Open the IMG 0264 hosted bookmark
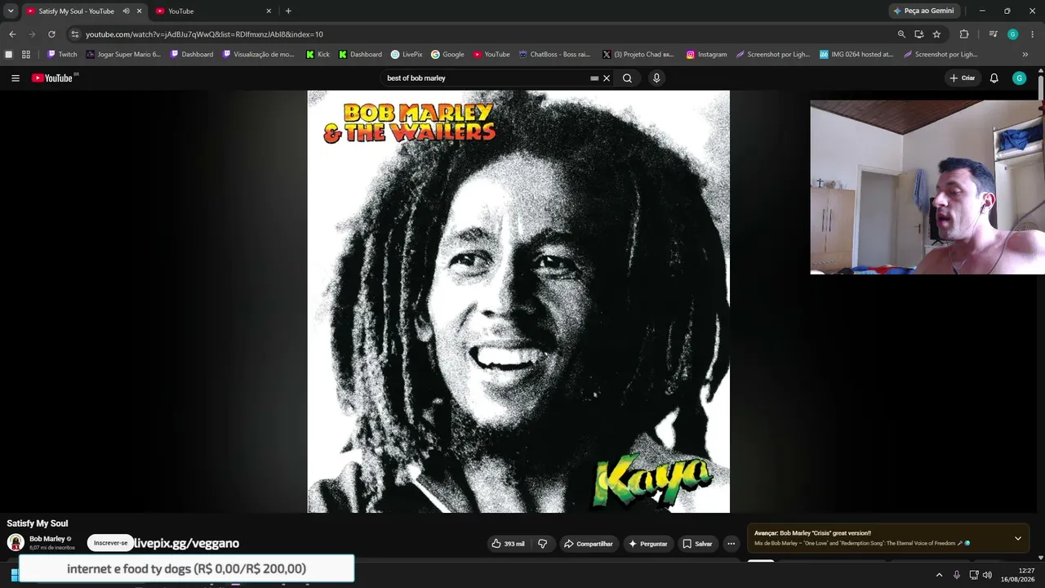This screenshot has height=588, width=1045. pyautogui.click(x=856, y=55)
